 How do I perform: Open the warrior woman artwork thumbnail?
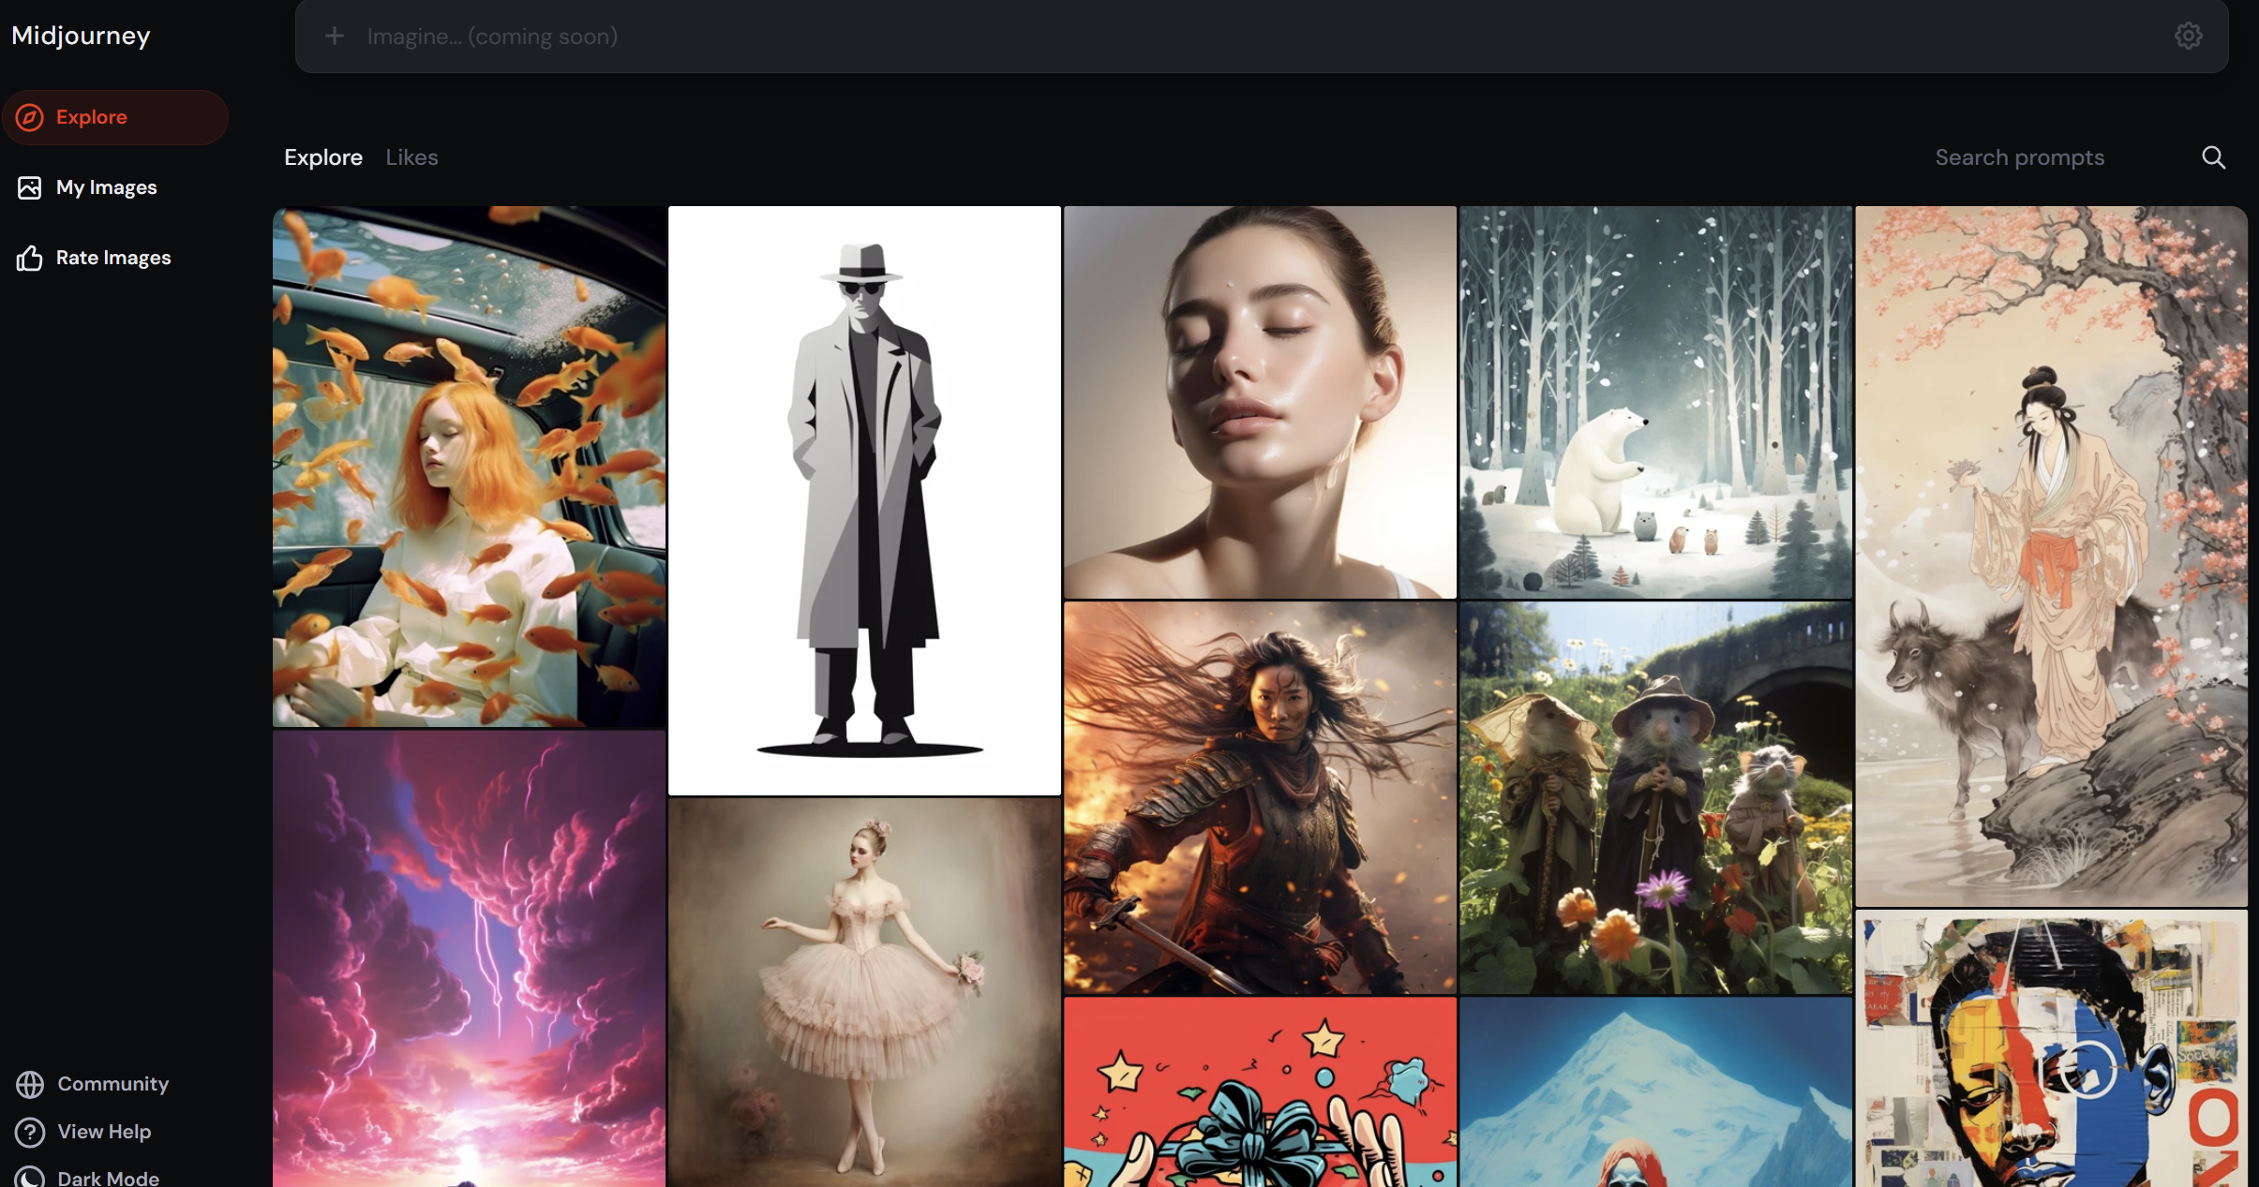(x=1261, y=799)
